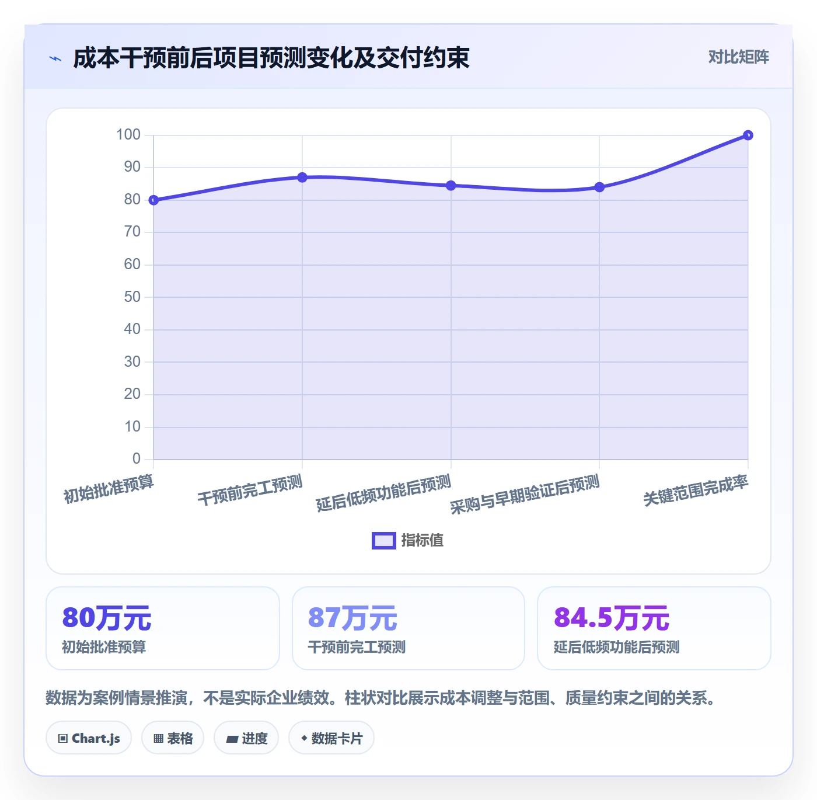Screen dimensions: 817x800
Task: Click the 数据卡片 tag chip
Action: coord(331,738)
